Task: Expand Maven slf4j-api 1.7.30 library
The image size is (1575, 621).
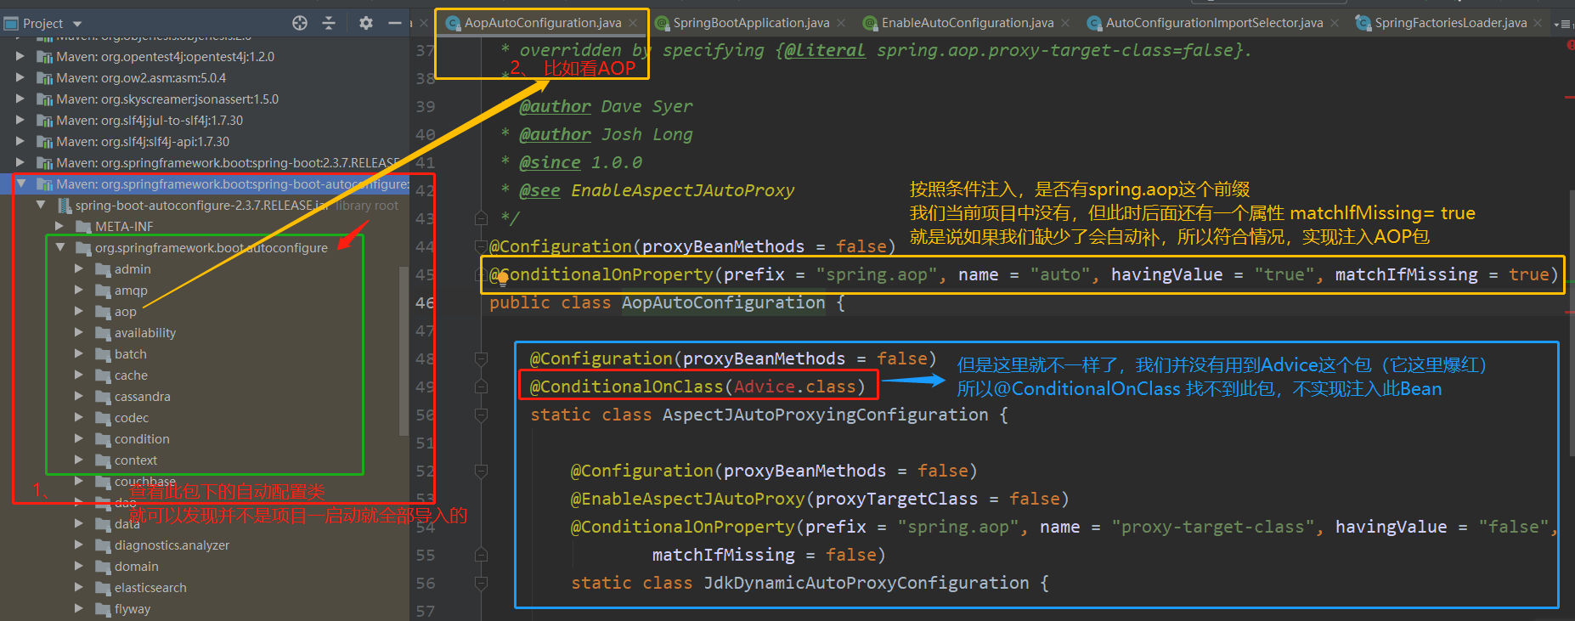Action: pyautogui.click(x=20, y=141)
